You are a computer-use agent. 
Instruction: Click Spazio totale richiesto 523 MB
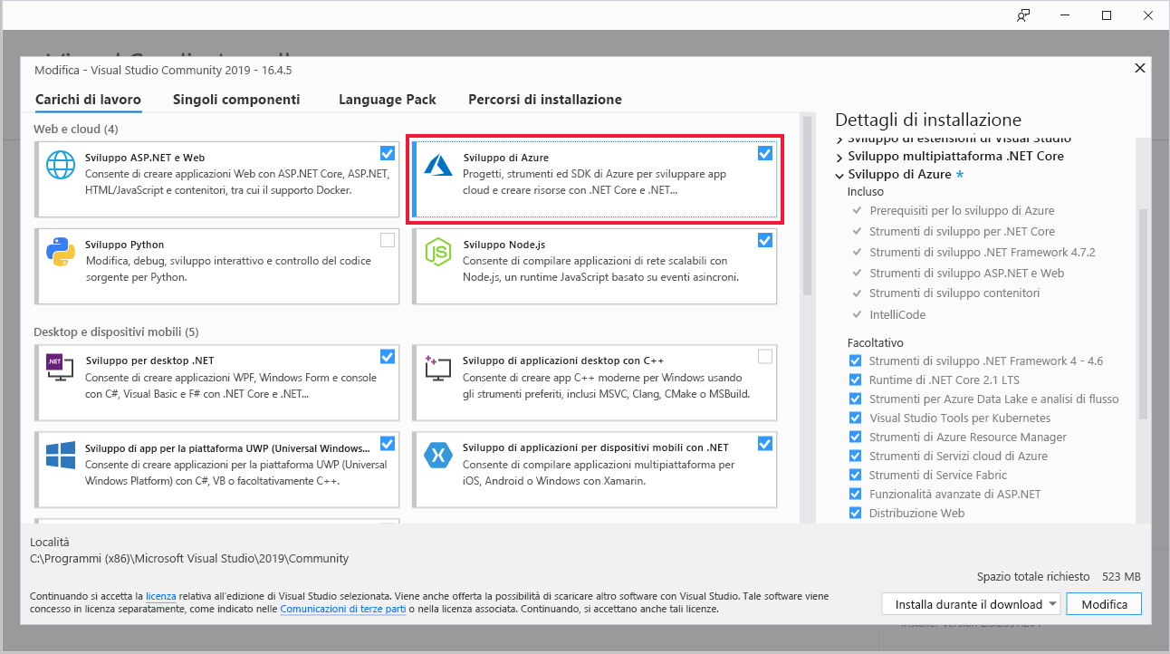1059,576
